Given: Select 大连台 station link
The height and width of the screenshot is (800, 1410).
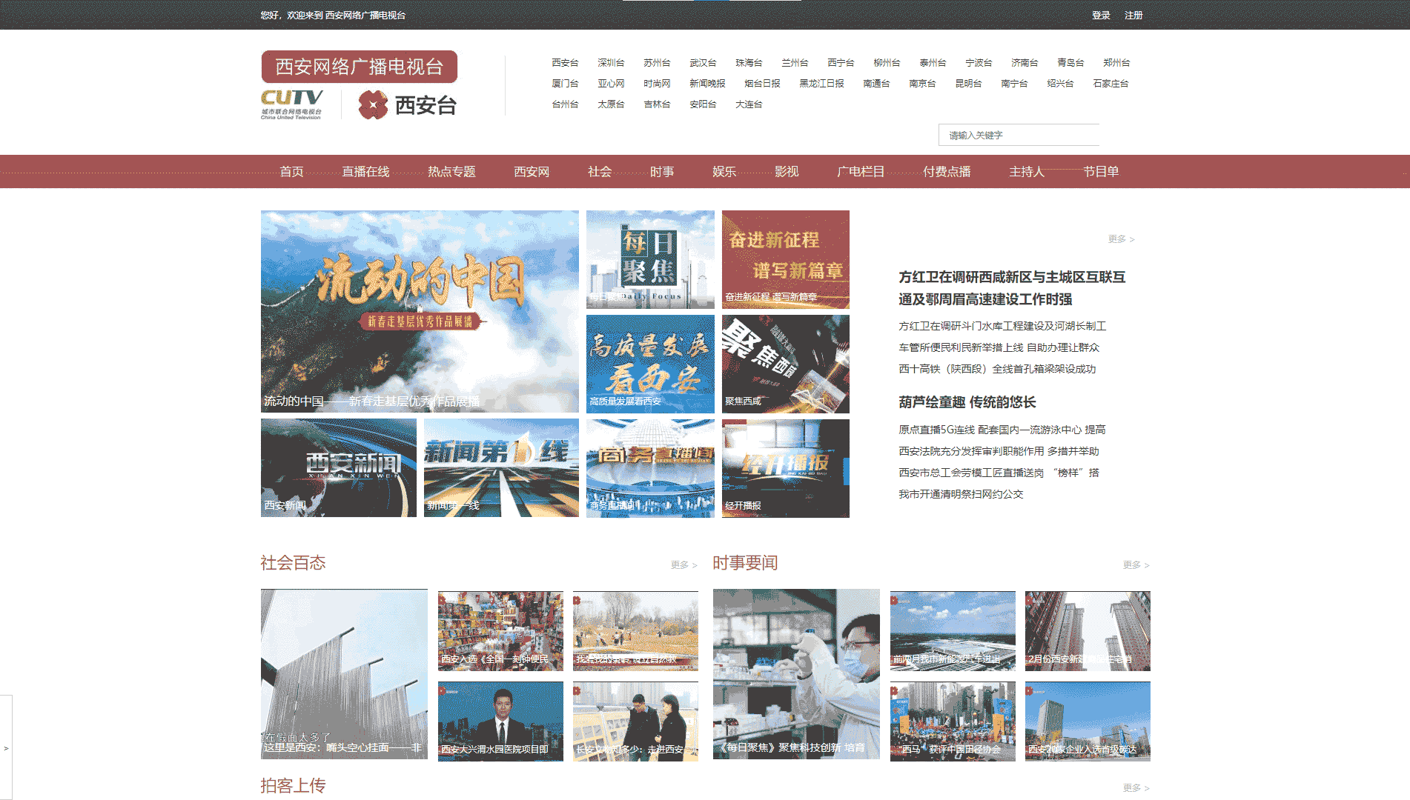Looking at the screenshot, I should [x=749, y=104].
